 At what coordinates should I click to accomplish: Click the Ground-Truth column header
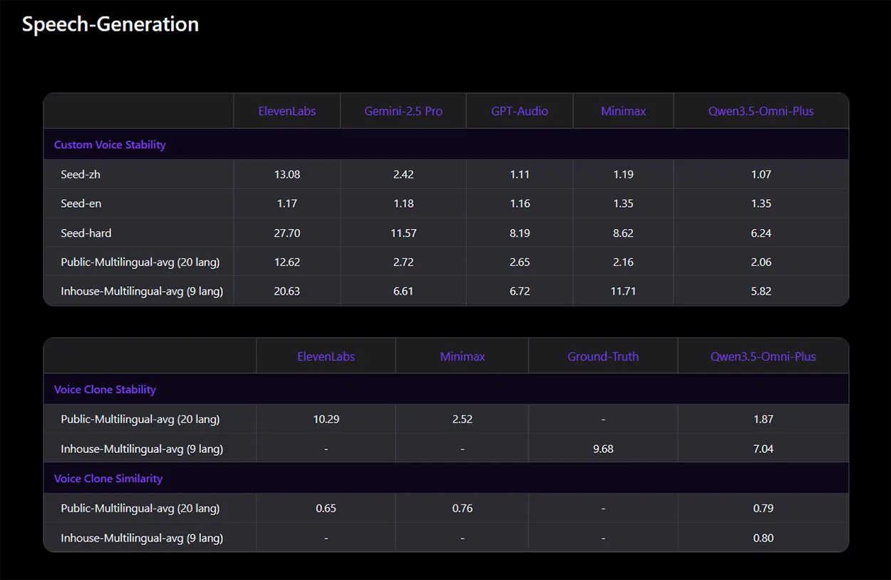[603, 357]
